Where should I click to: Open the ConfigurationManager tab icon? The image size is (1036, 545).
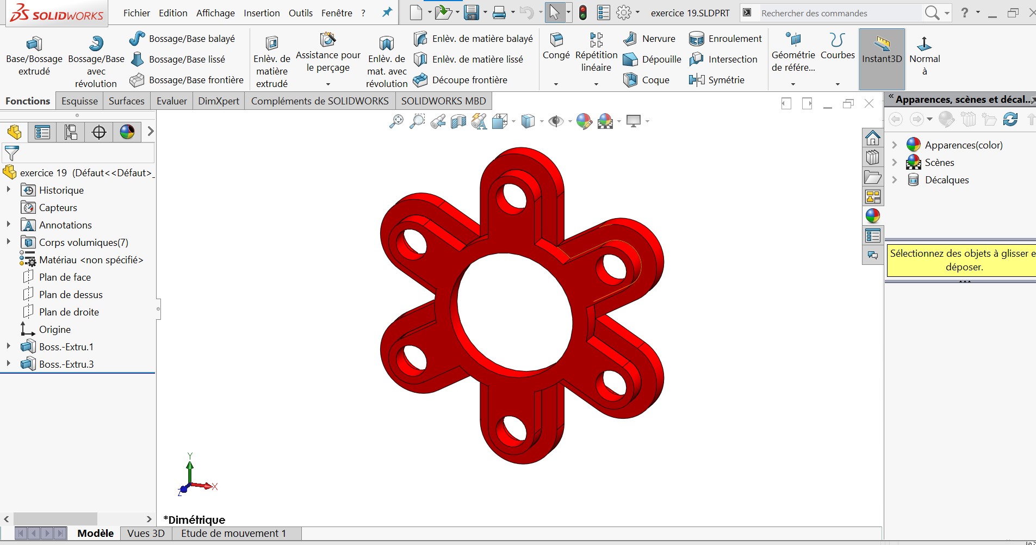71,132
